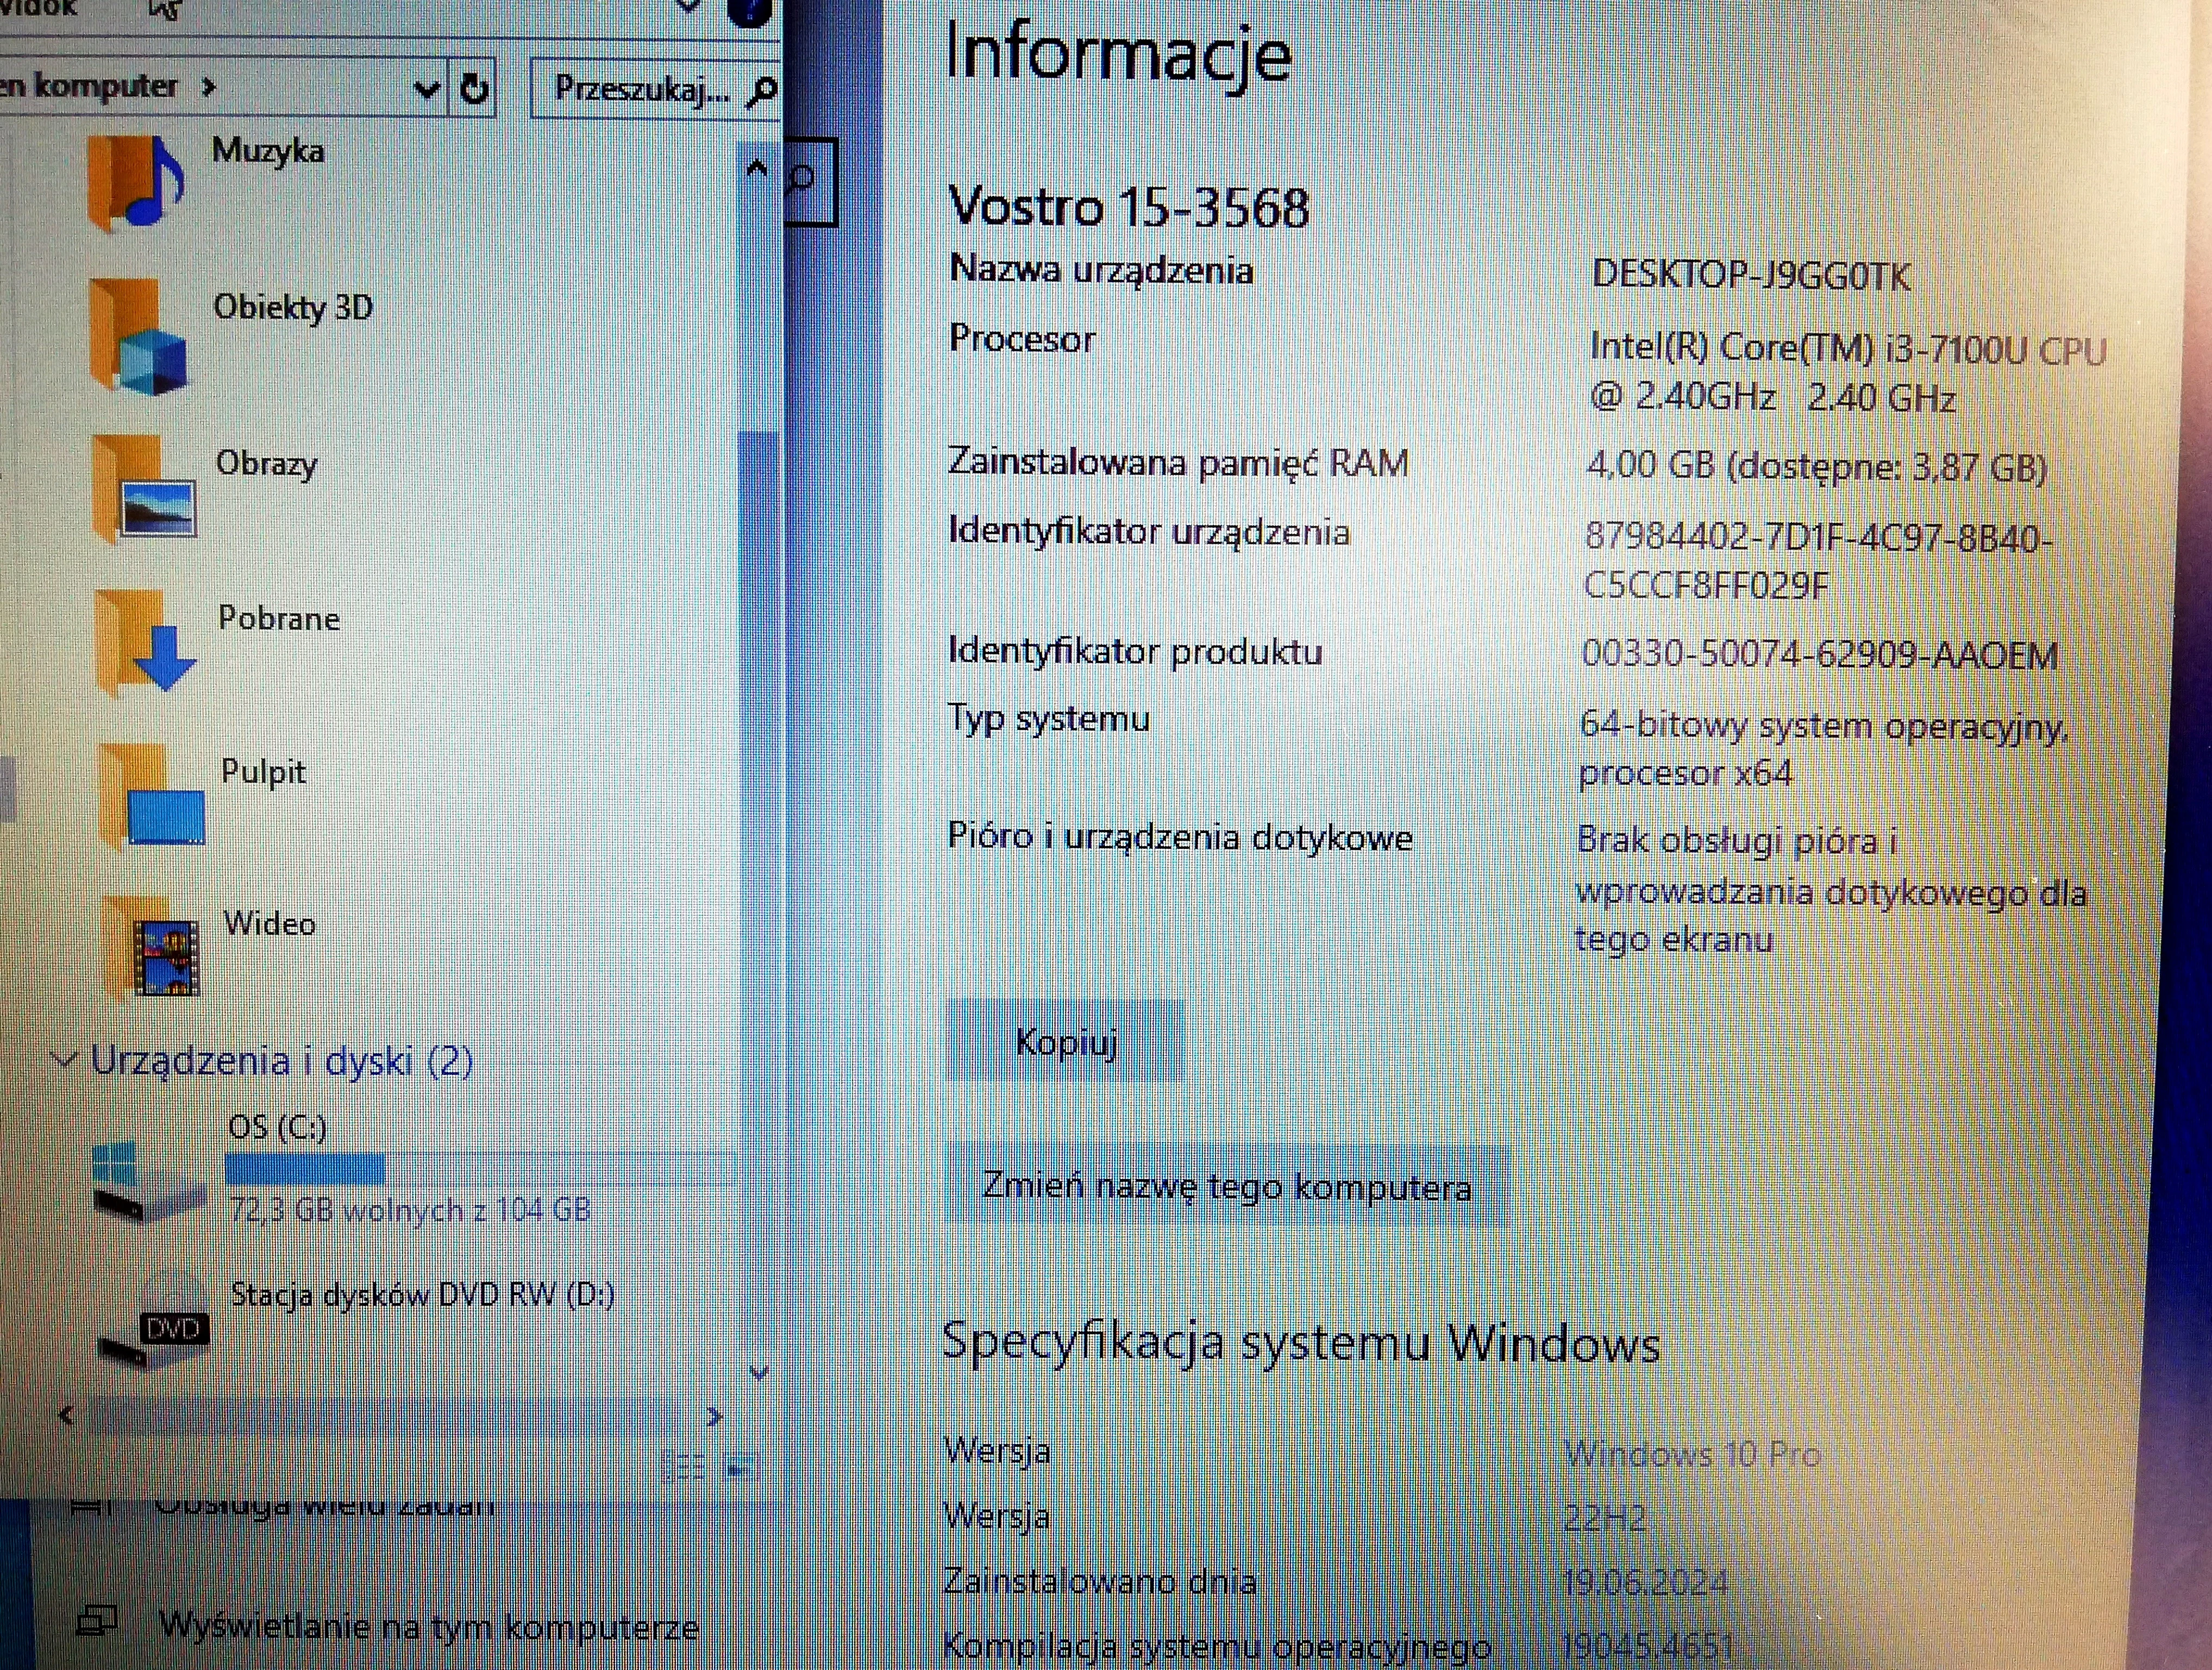Click the Vostro 15-3568 heading
Viewport: 2212px width, 1670px height.
point(1129,207)
